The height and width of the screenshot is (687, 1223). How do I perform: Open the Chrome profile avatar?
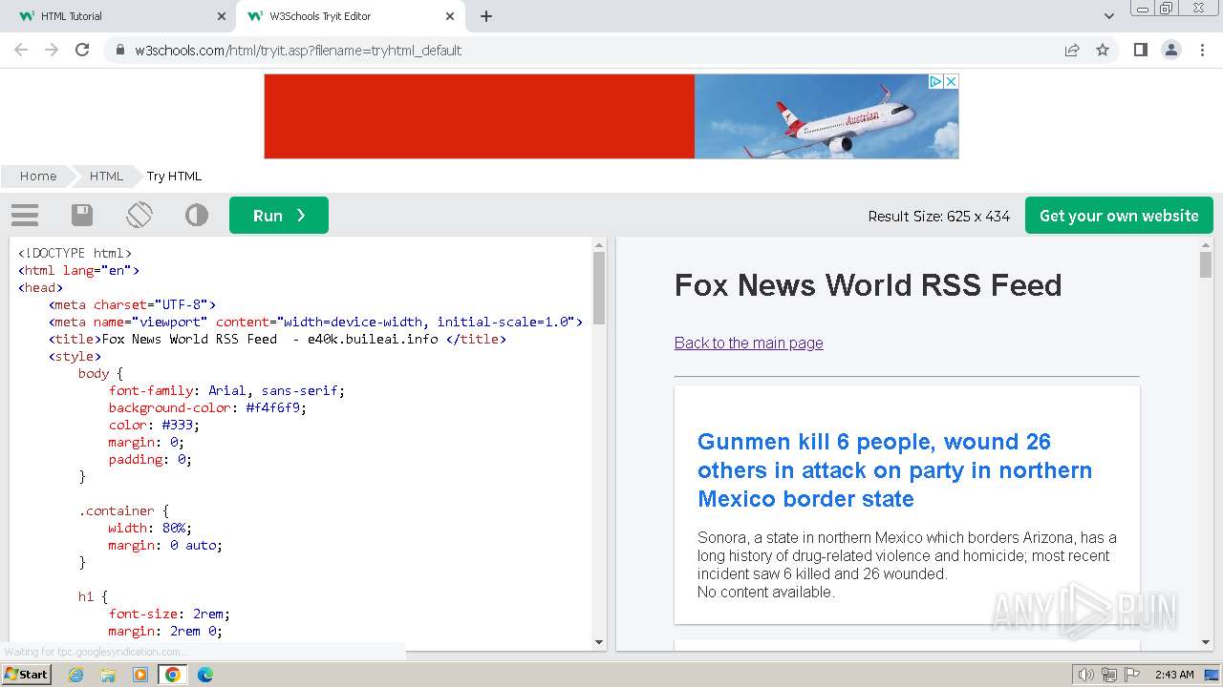(x=1171, y=50)
